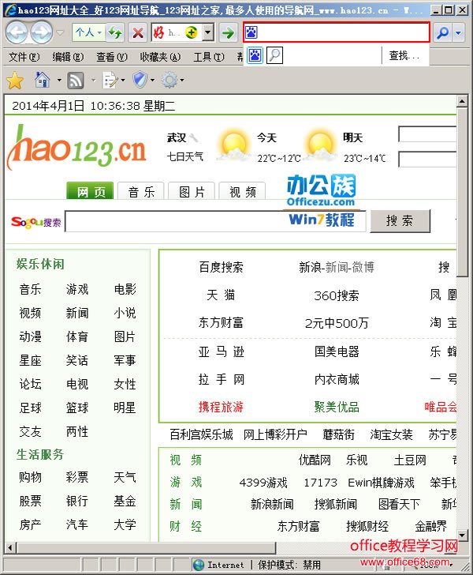Click the horizontal scrollbar left arrow
Viewport: 473px width, 575px height.
pos(10,548)
